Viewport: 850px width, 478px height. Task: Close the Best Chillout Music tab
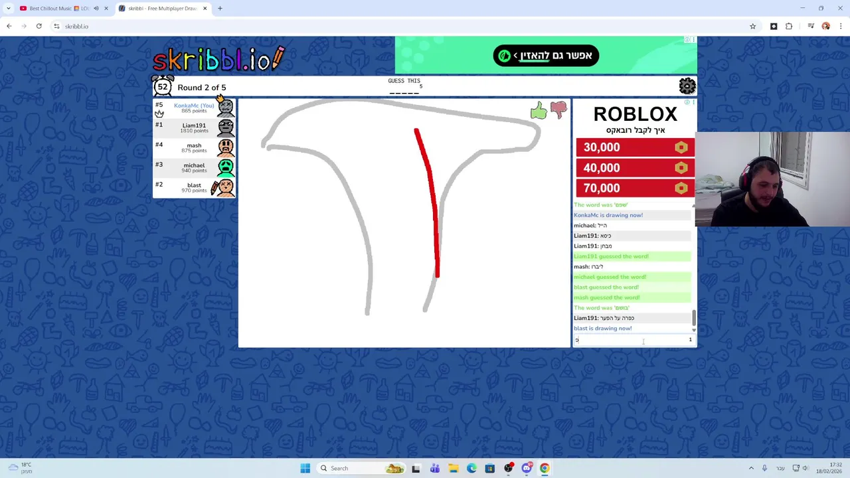[x=106, y=9]
